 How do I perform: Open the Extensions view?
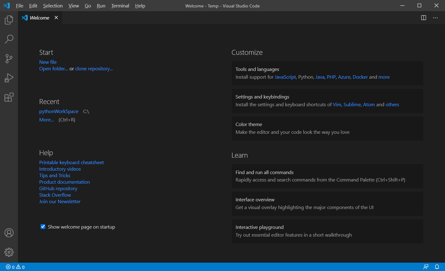[9, 97]
